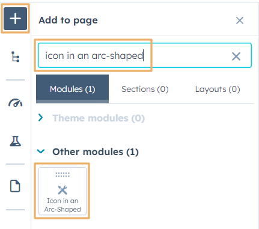The width and height of the screenshot is (259, 229).
Task: Click the blank page icon in sidebar
Action: coord(15,186)
